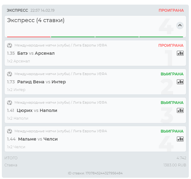The height and width of the screenshot is (179, 191).
Task: Open statistics icon for Рапид Вена vs Интер
Action: 180,82
